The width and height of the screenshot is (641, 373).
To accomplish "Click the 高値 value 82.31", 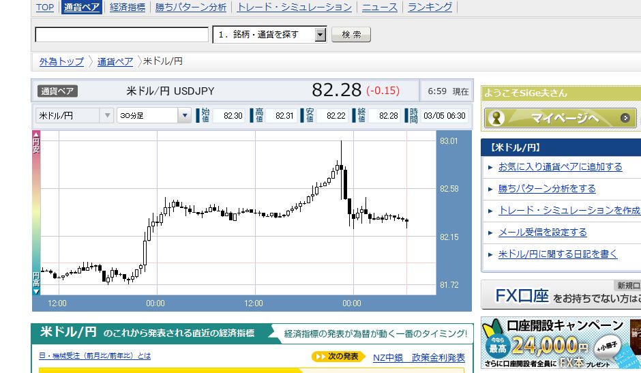I will coord(284,116).
